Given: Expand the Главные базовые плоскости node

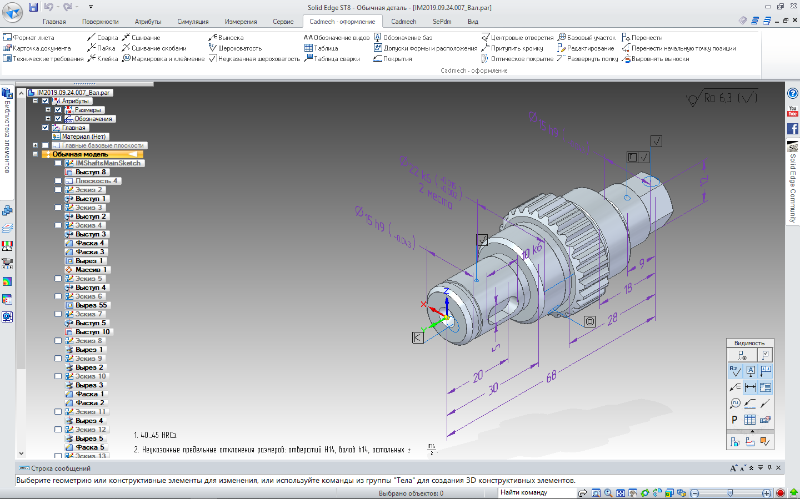Looking at the screenshot, I should tap(35, 145).
